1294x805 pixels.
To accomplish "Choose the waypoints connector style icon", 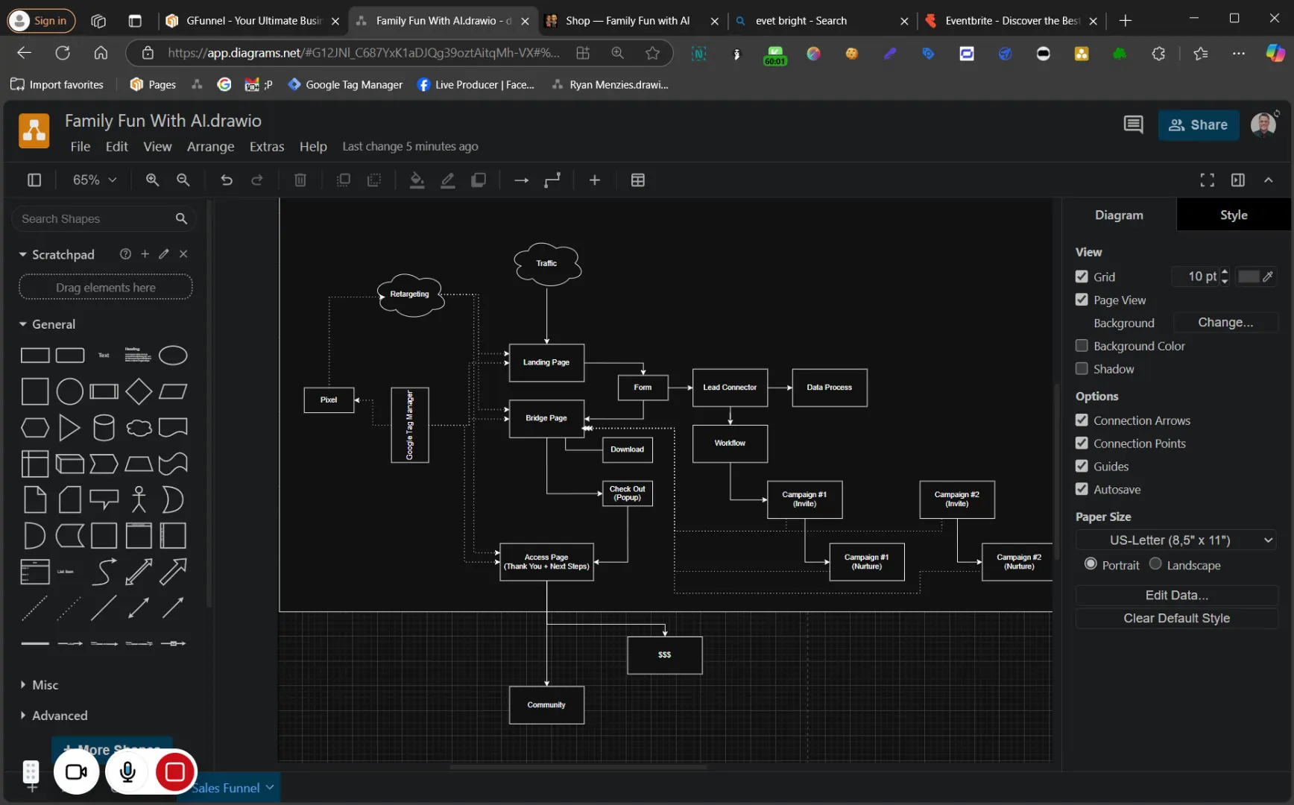I will pyautogui.click(x=552, y=180).
